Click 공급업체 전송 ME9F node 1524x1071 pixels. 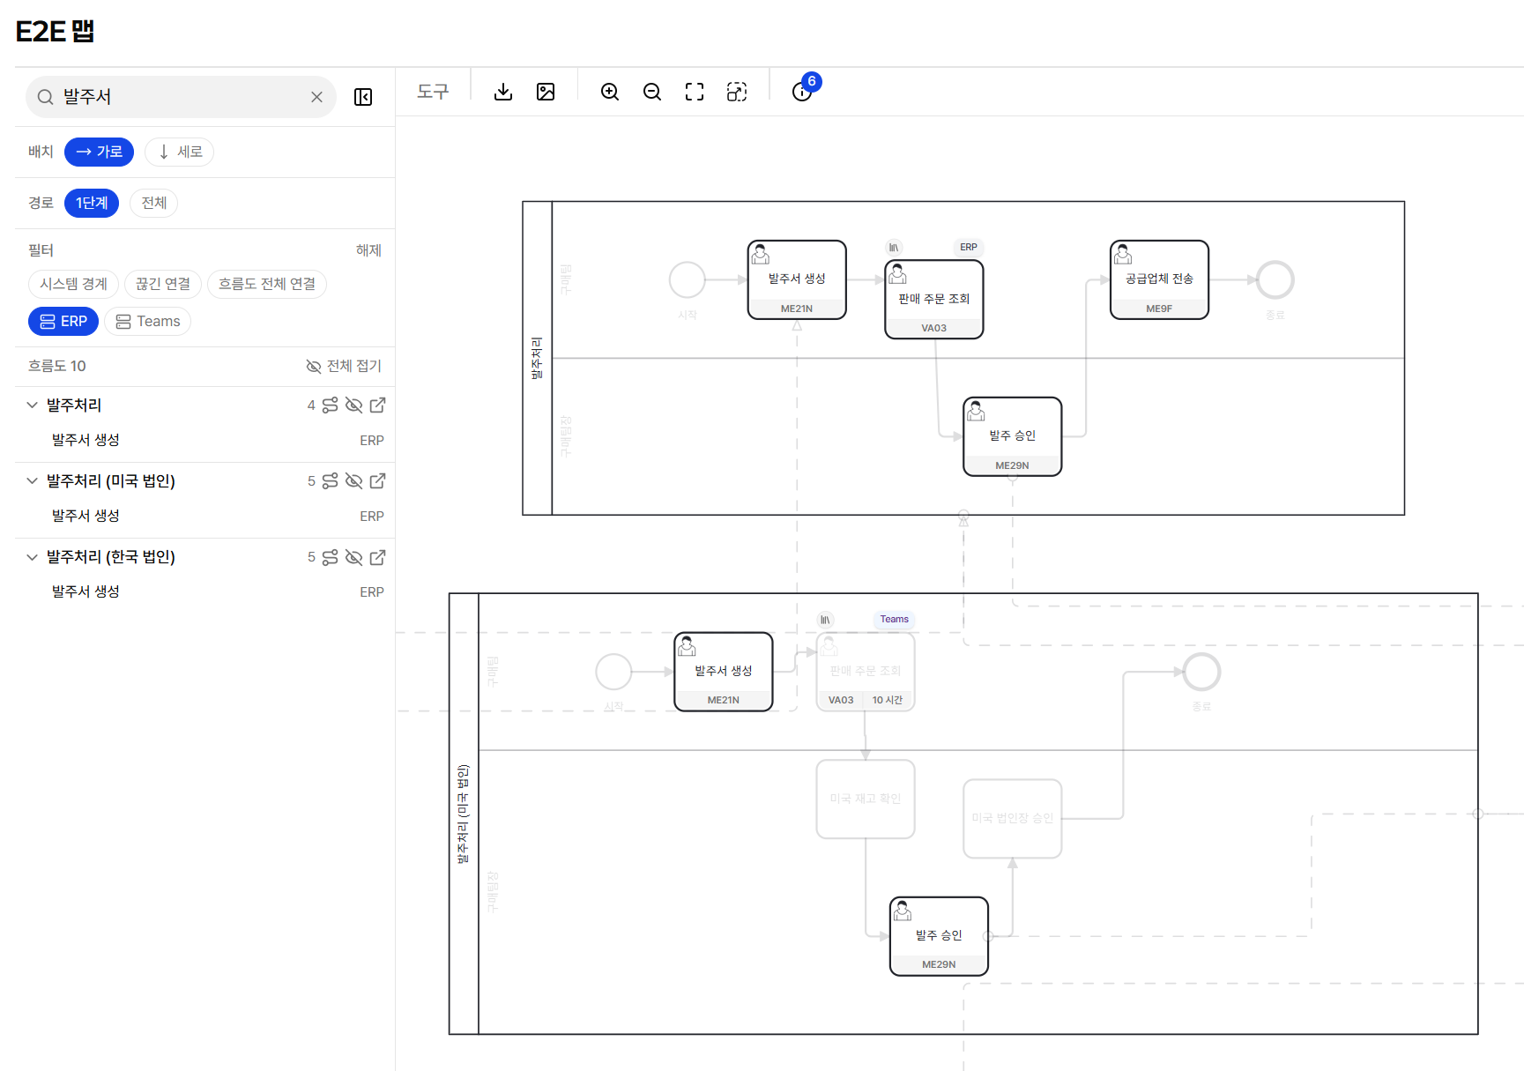point(1159,279)
